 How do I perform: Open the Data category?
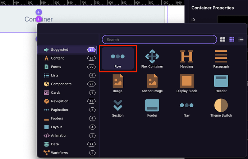click(67, 144)
